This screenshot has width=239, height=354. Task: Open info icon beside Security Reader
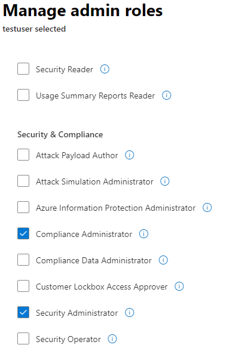tap(105, 69)
